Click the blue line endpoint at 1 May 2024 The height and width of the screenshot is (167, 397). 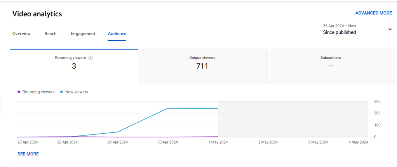pyautogui.click(x=217, y=109)
